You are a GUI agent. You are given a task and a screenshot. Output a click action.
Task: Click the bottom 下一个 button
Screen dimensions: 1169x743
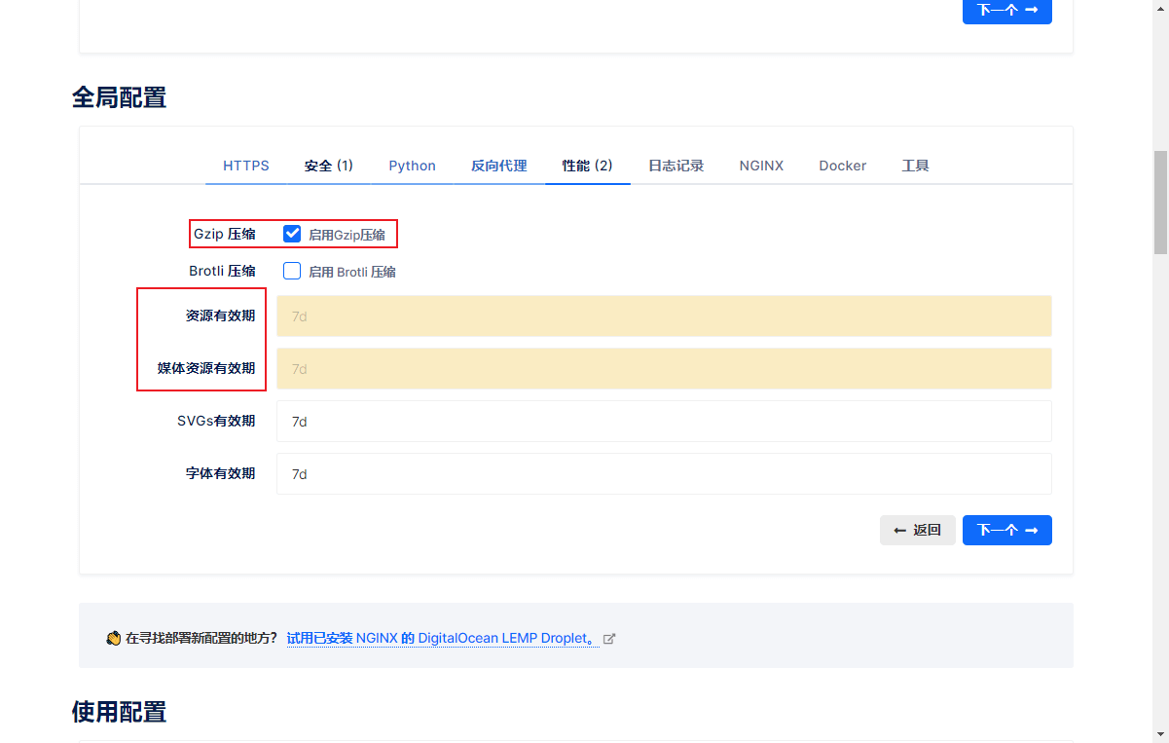click(x=1006, y=530)
